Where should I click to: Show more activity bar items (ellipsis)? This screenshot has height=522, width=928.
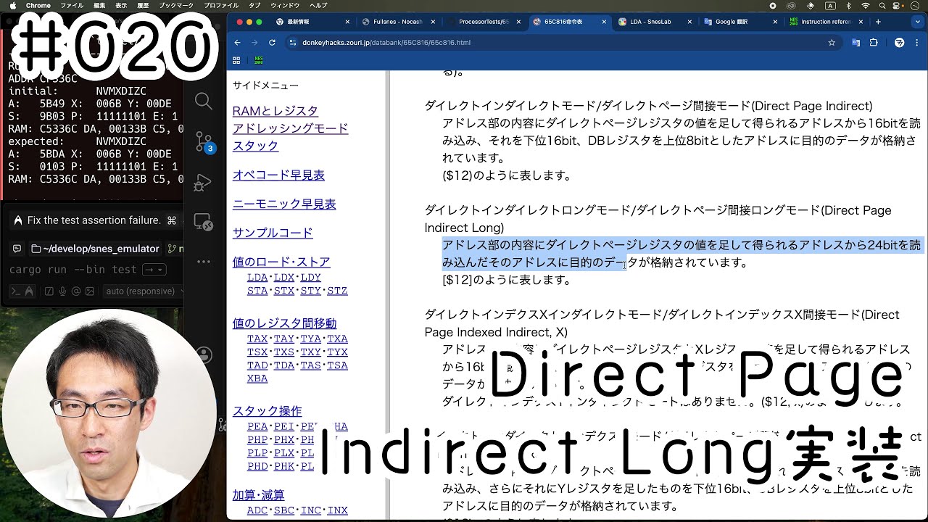point(204,262)
